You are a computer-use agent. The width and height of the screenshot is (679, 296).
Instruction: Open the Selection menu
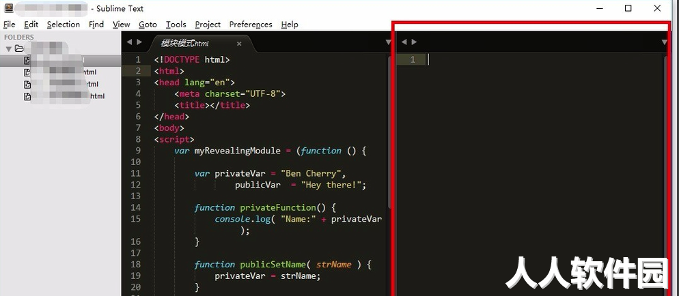pos(64,25)
